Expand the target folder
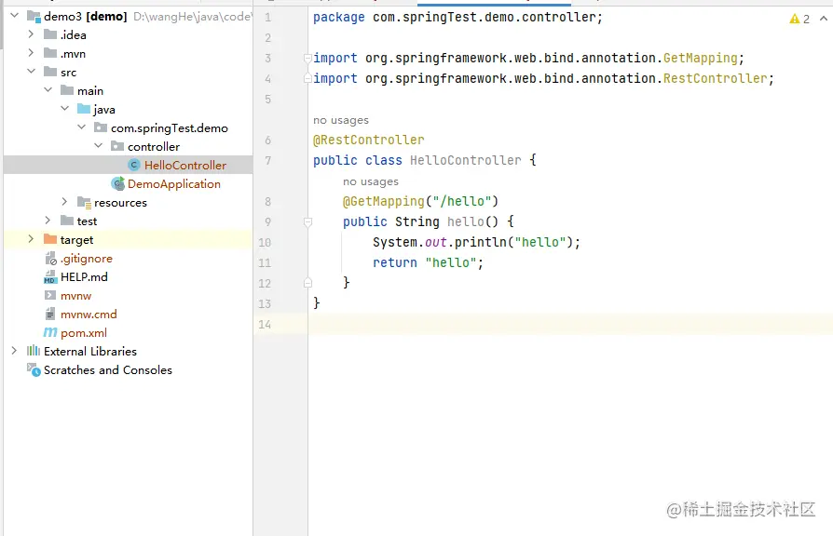 [x=31, y=239]
